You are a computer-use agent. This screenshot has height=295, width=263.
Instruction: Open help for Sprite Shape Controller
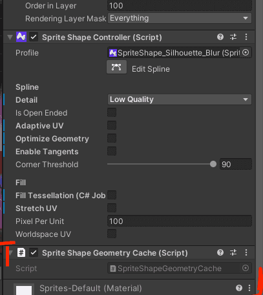[x=220, y=37]
